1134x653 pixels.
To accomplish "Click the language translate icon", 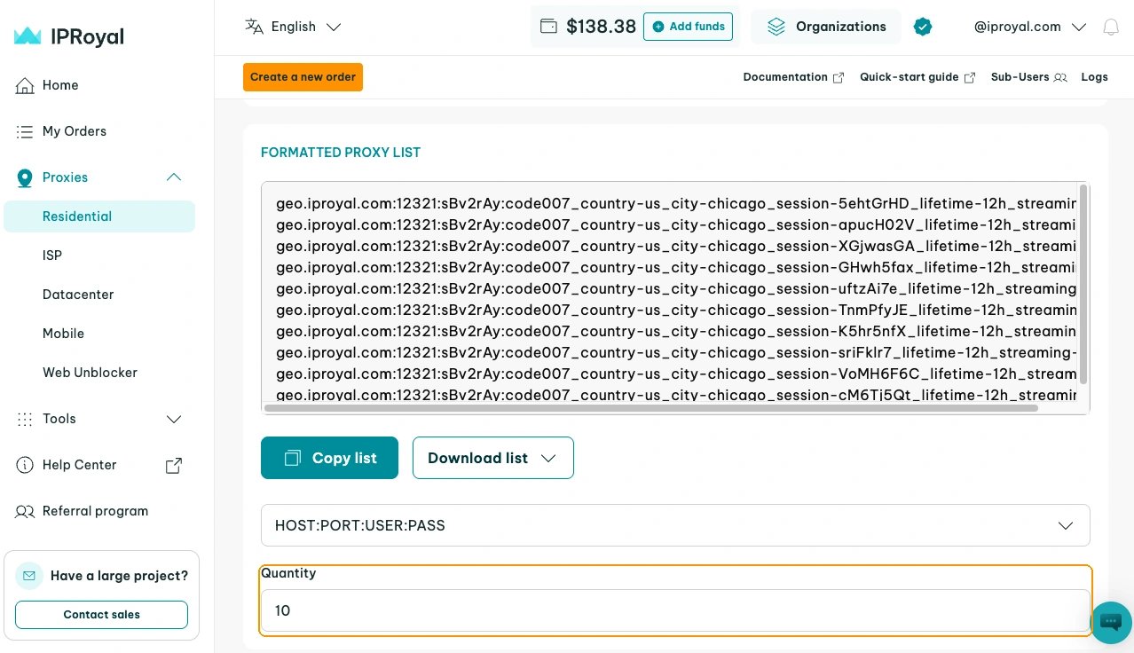I will [x=254, y=27].
